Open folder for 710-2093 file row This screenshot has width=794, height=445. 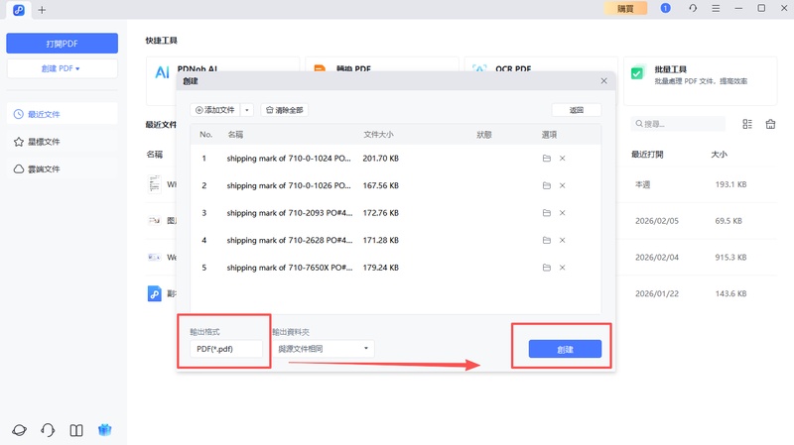coord(547,213)
